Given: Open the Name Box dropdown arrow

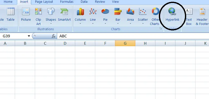Looking at the screenshot, I should (x=29, y=36).
